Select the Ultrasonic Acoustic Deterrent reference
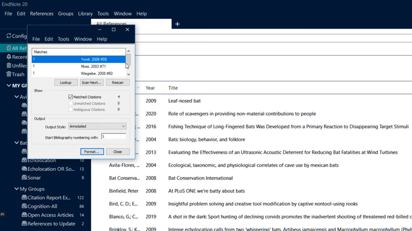Screen dimensions: 412x231 [283, 152]
